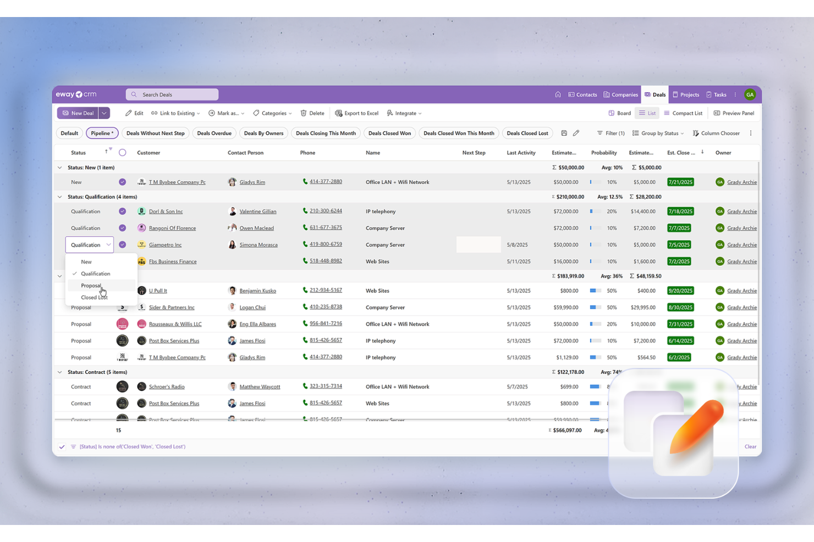Select the Deals Overdue view
The height and width of the screenshot is (542, 814).
[214, 133]
